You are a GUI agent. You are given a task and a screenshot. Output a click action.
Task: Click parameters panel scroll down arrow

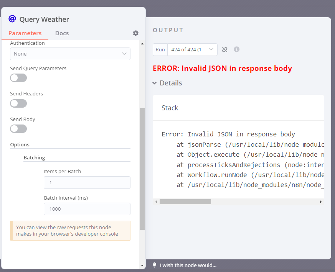click(142, 265)
